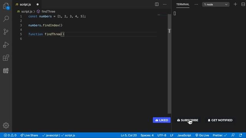Change file encoding UTF-8
The width and height of the screenshot is (246, 138).
tap(162, 135)
